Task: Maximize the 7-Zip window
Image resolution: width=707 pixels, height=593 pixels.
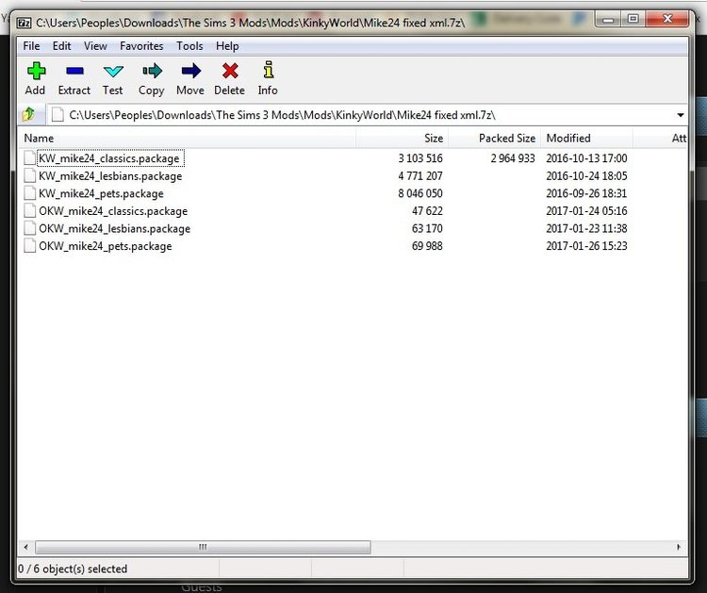Action: tap(633, 19)
